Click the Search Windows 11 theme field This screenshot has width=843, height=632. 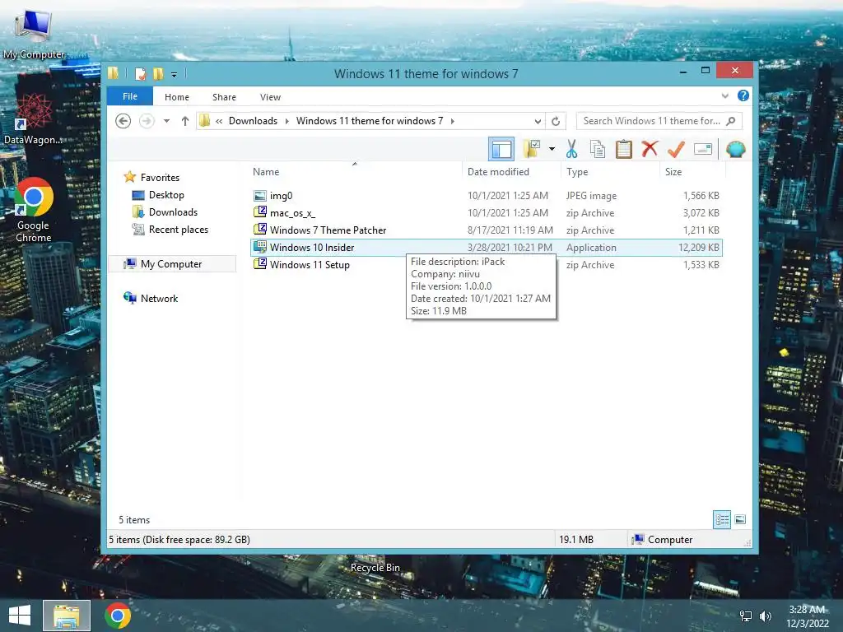coord(659,121)
